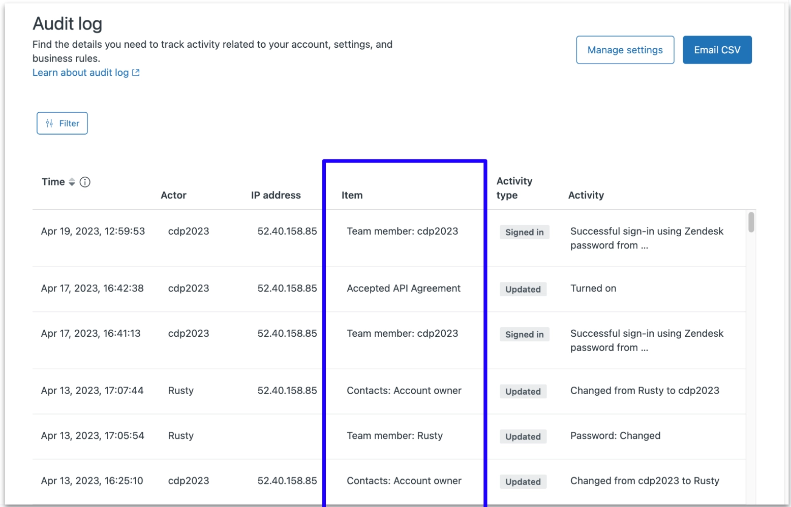Click the activity text Password: Changed
Screen dimensions: 791x507
click(x=615, y=435)
